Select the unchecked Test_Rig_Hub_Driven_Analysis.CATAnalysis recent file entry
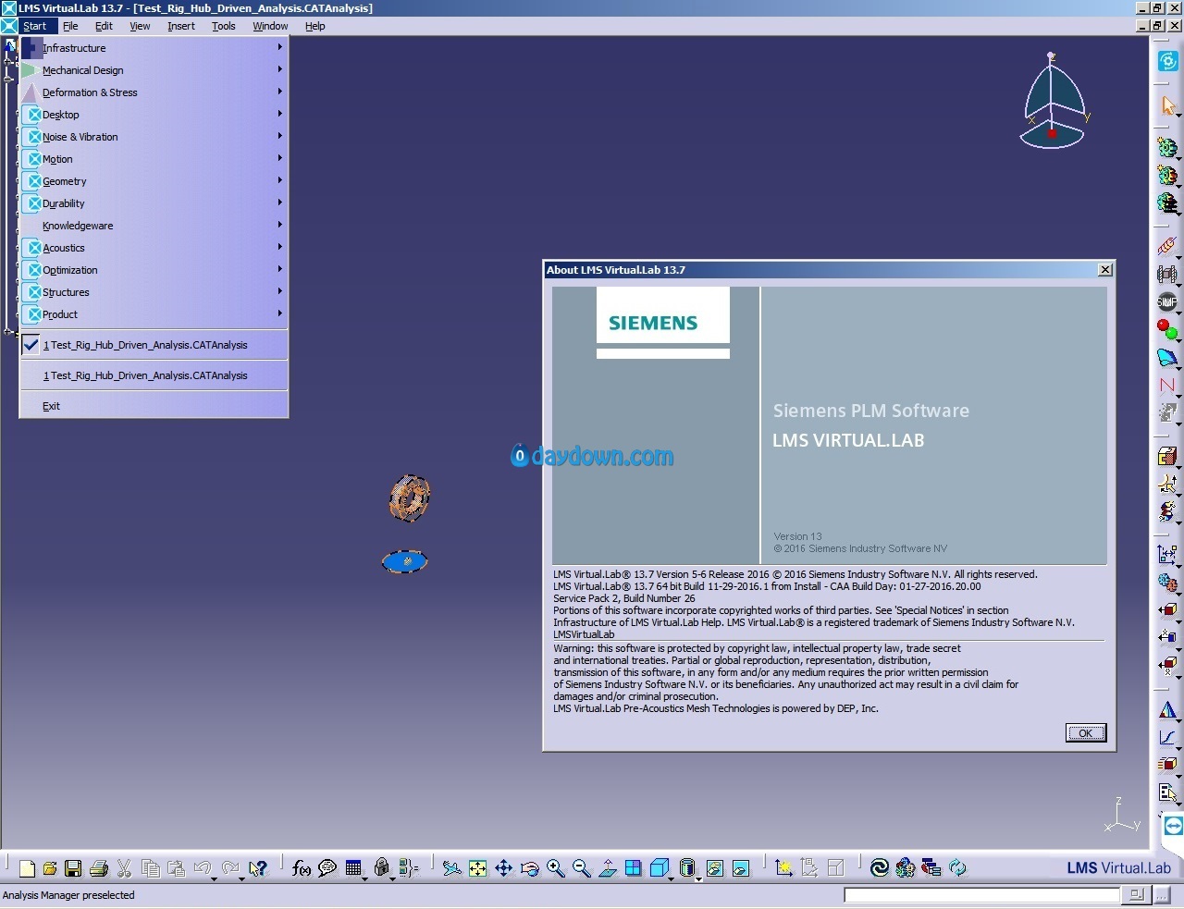Image resolution: width=1184 pixels, height=909 pixels. [154, 375]
